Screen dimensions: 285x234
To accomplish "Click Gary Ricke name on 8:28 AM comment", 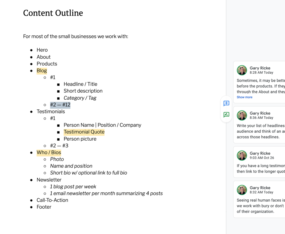I will click(x=260, y=68).
